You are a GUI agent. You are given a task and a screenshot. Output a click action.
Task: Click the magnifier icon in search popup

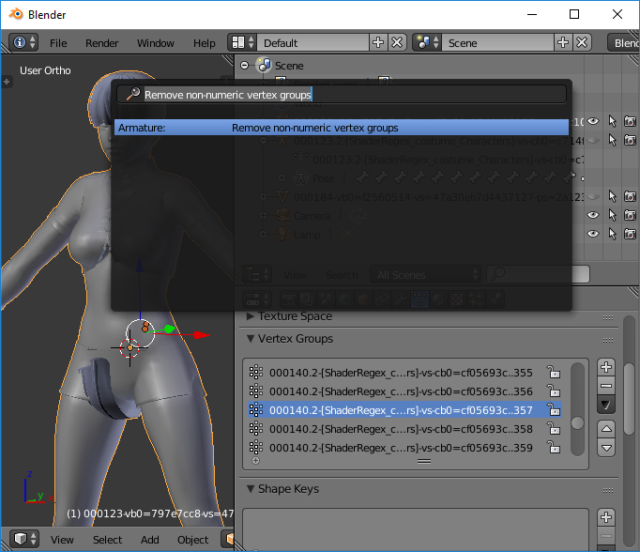coord(132,94)
